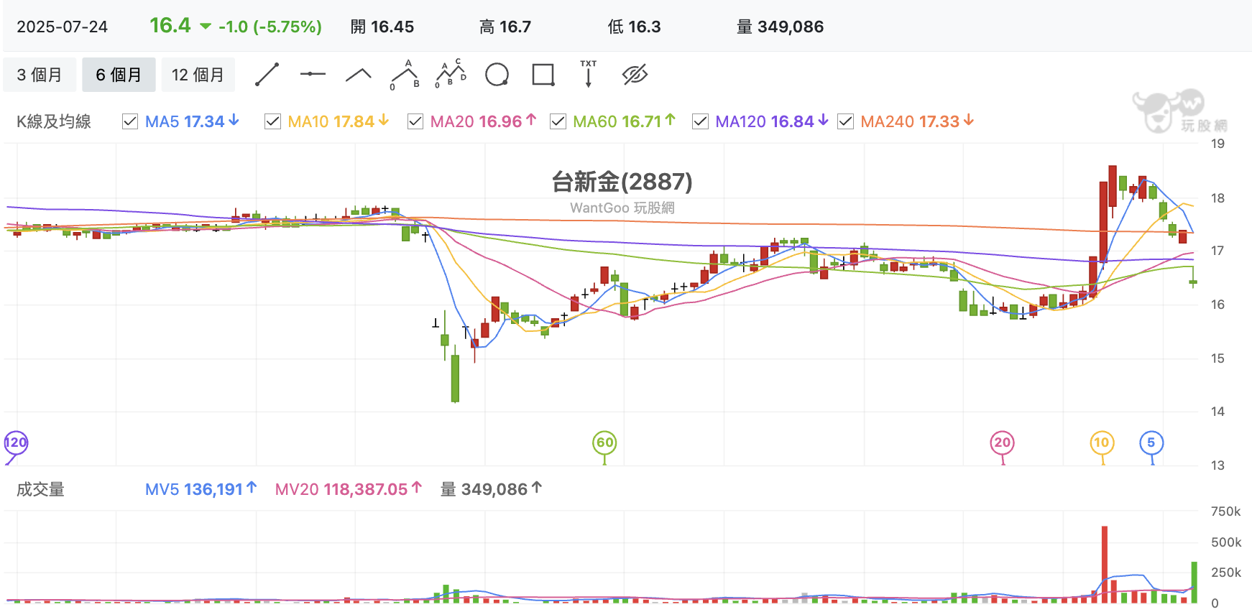
Task: Uncheck the MA120 moving average checkbox
Action: [x=700, y=121]
